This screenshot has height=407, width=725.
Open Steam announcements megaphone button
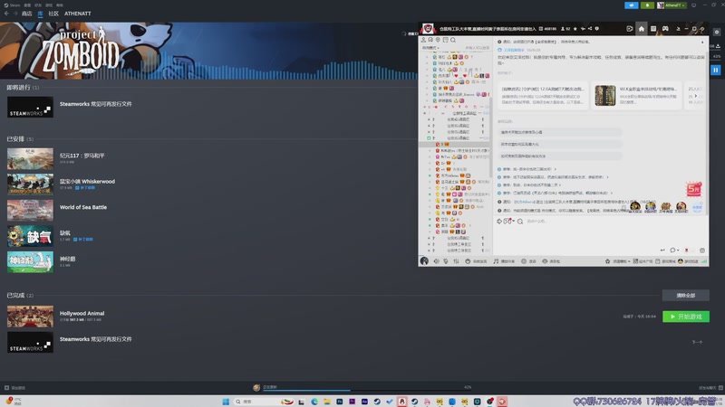[x=631, y=5]
